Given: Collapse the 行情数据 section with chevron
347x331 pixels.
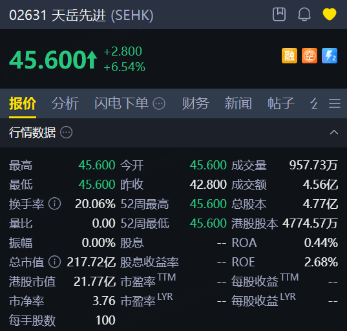Looking at the screenshot, I should click(334, 133).
